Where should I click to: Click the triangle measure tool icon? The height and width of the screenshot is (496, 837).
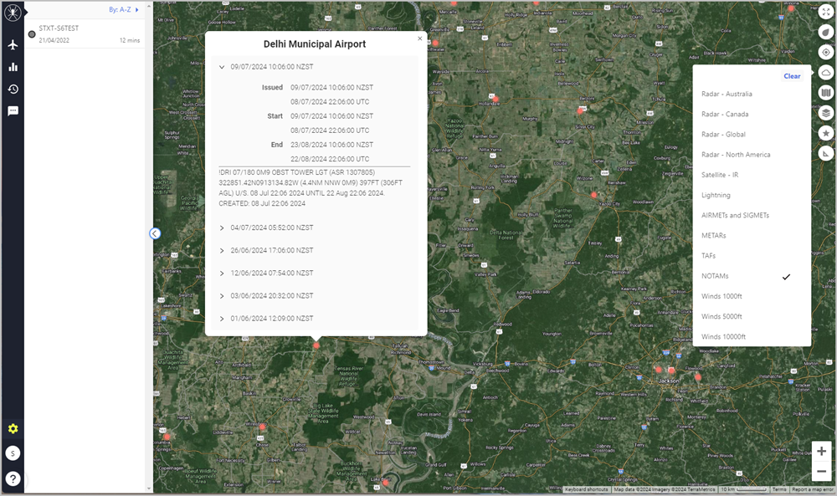[826, 154]
